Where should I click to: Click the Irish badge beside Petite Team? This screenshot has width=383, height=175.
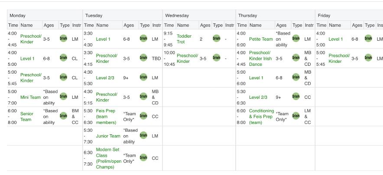point(296,38)
